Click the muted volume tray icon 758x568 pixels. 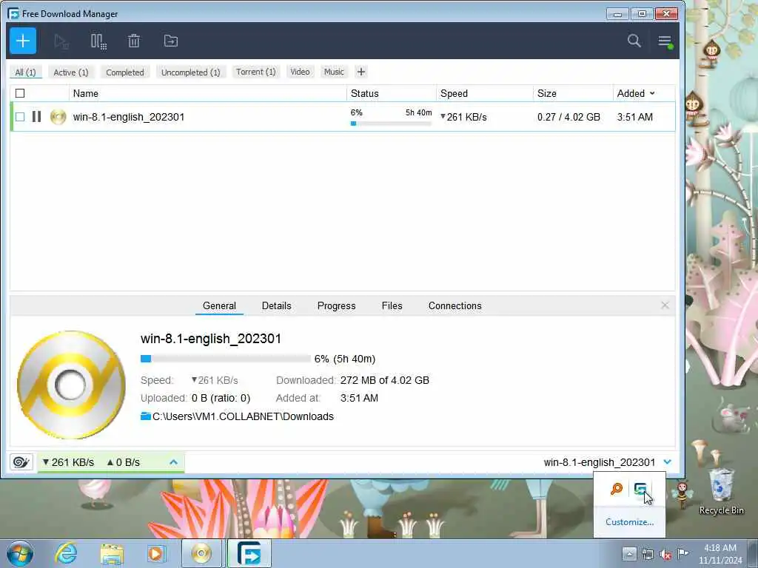pos(665,554)
